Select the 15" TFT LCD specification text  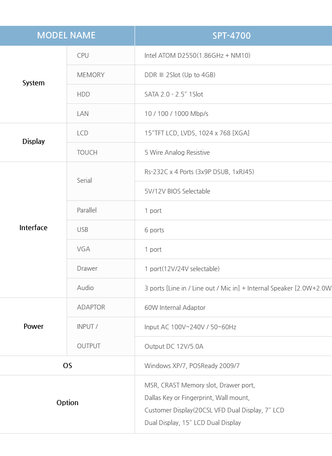pyautogui.click(x=197, y=133)
